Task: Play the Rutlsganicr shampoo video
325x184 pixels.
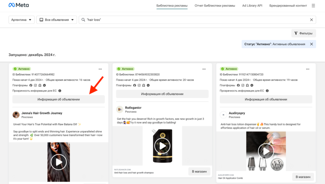Action: [162, 146]
